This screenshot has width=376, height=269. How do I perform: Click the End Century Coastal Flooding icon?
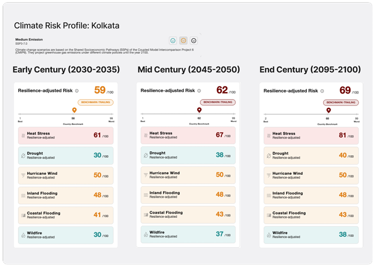268,215
